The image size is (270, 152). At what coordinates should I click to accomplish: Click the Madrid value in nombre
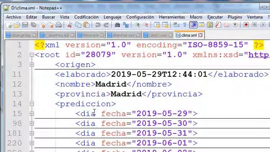click(x=111, y=84)
